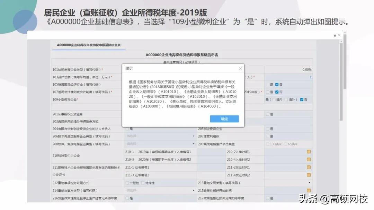374x210 pixels.
Task: Close the 提示 dialog with its × icon
Action: tap(240, 68)
